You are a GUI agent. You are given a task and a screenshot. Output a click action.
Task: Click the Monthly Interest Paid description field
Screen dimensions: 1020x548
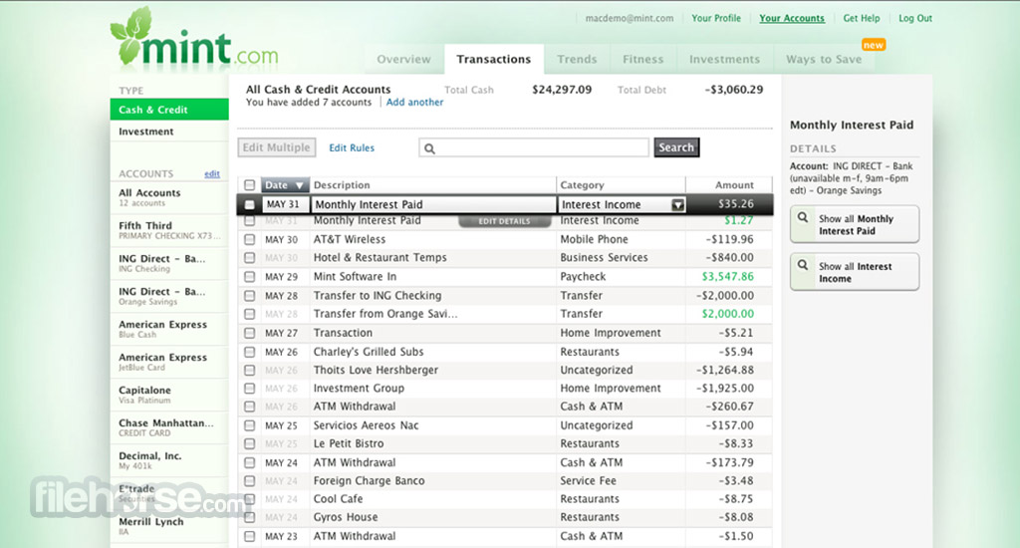point(433,204)
